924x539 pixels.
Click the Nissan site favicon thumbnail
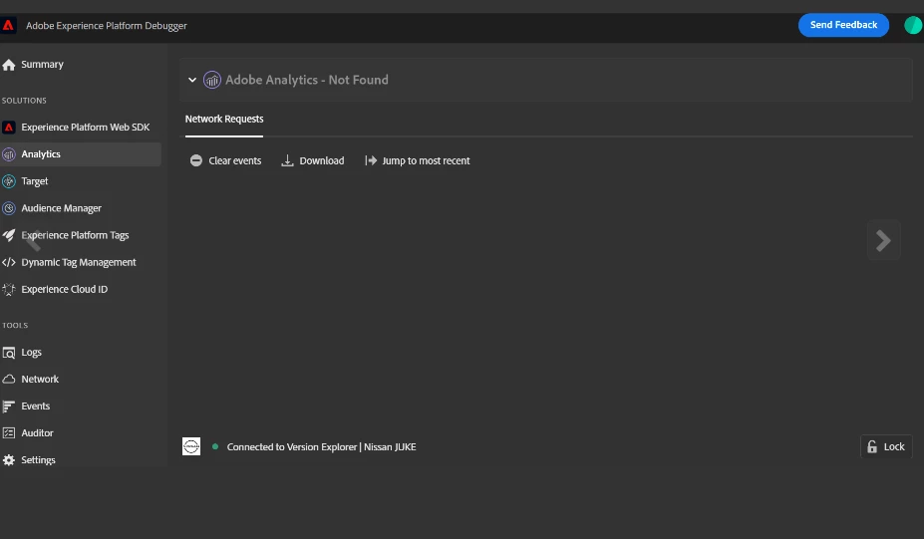pos(191,446)
